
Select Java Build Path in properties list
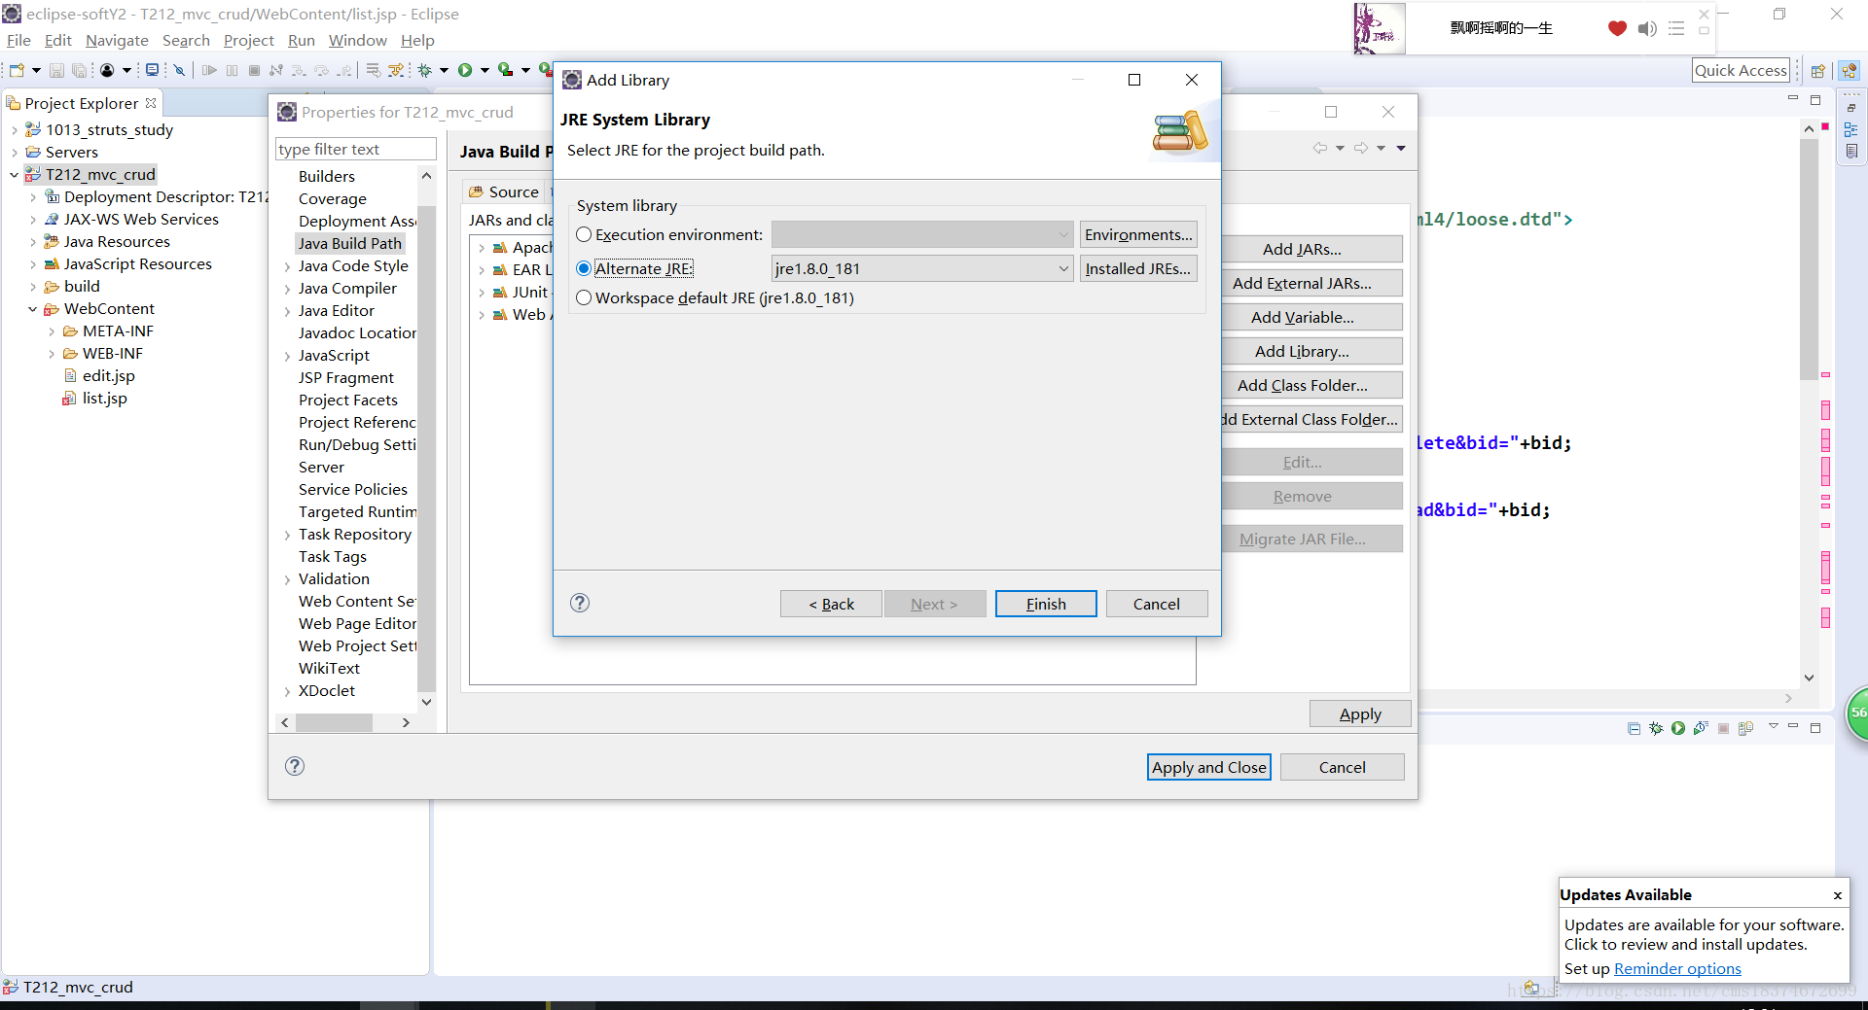point(349,243)
